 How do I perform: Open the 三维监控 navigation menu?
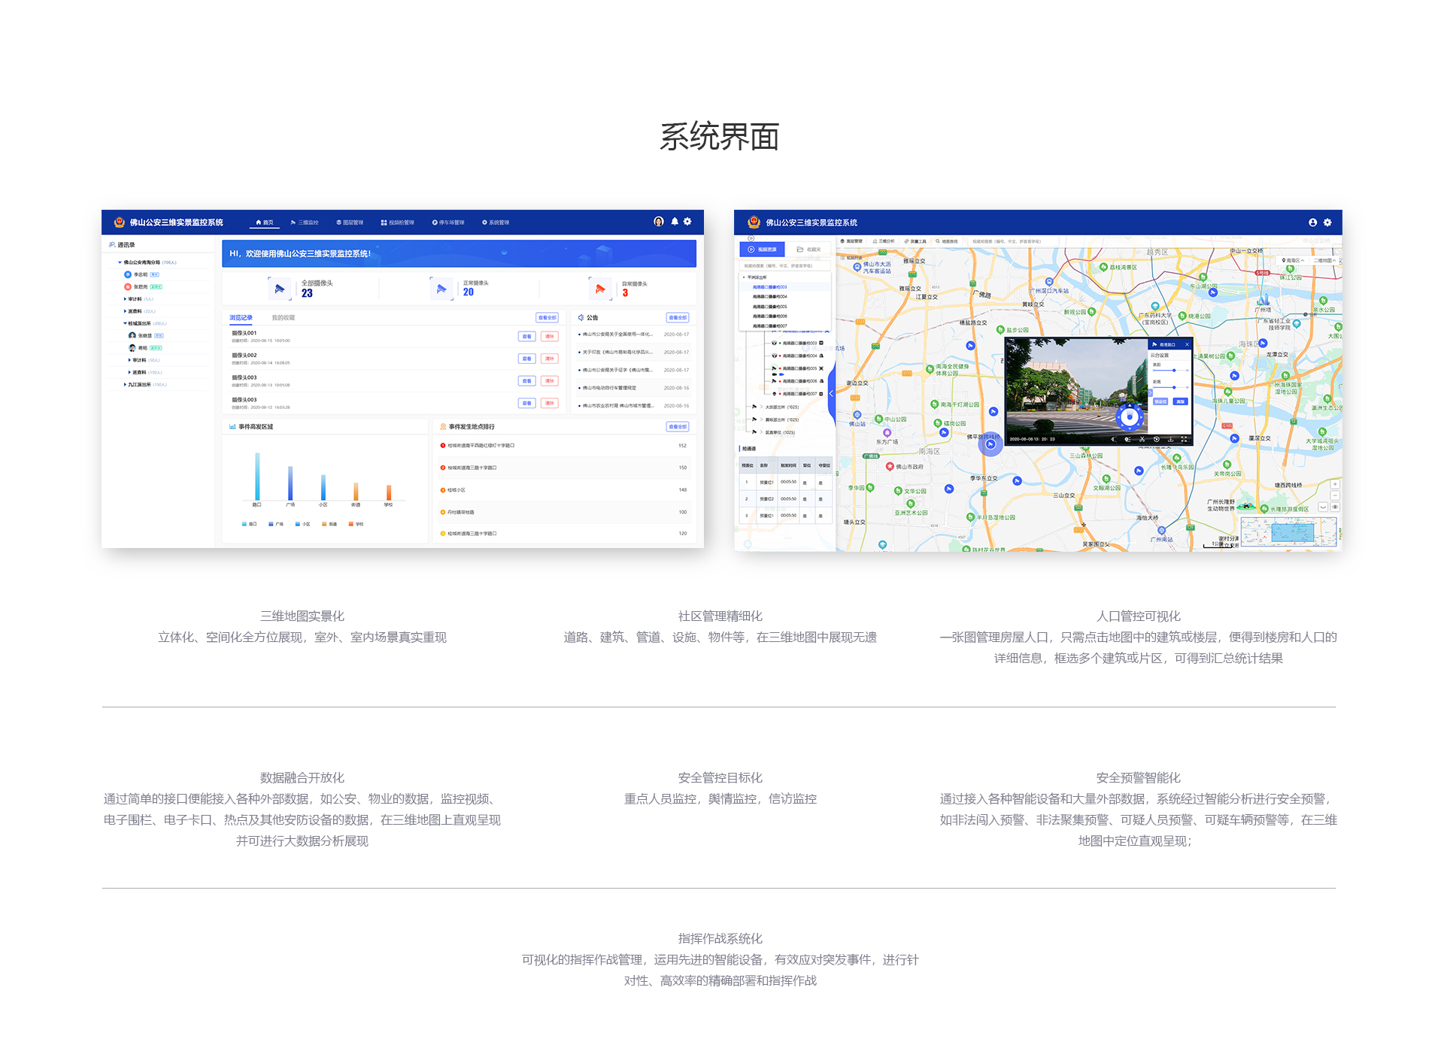point(305,223)
